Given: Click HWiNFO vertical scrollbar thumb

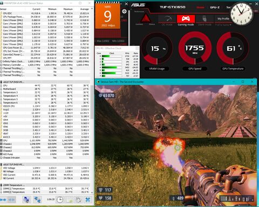Looking at the screenshot, I should click(x=92, y=102).
